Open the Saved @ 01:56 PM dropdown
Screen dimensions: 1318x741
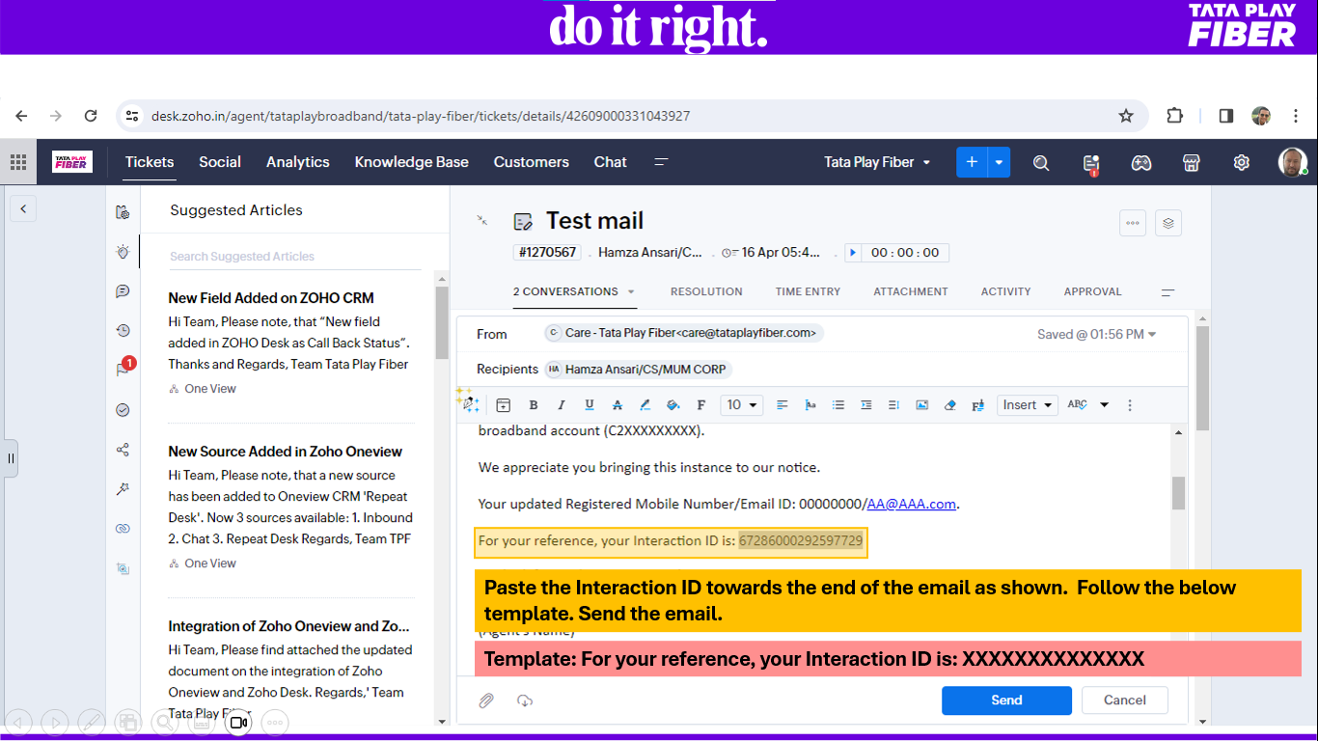(x=1097, y=334)
